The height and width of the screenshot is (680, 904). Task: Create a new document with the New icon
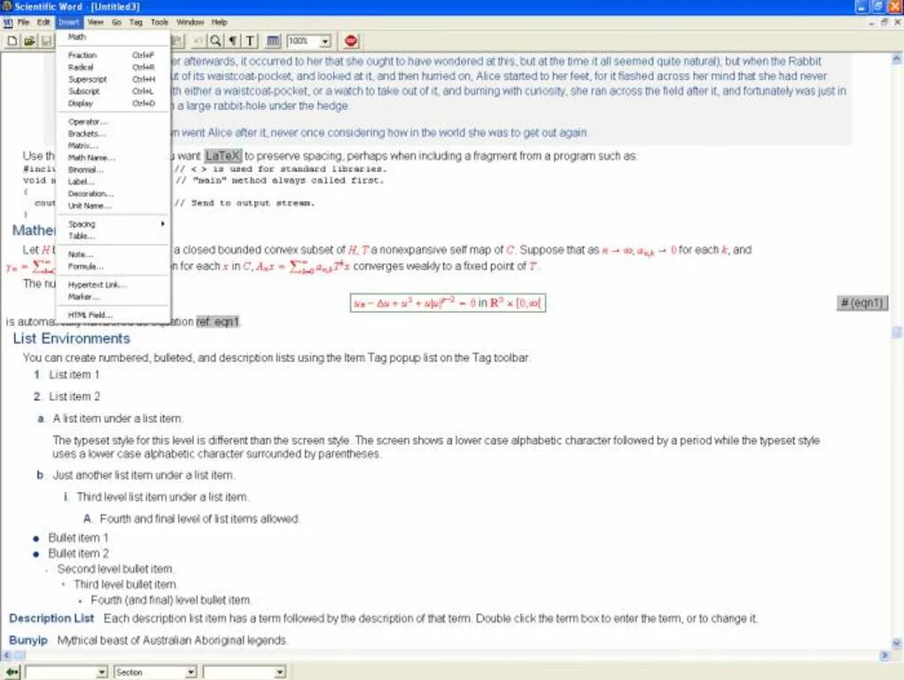(x=12, y=41)
